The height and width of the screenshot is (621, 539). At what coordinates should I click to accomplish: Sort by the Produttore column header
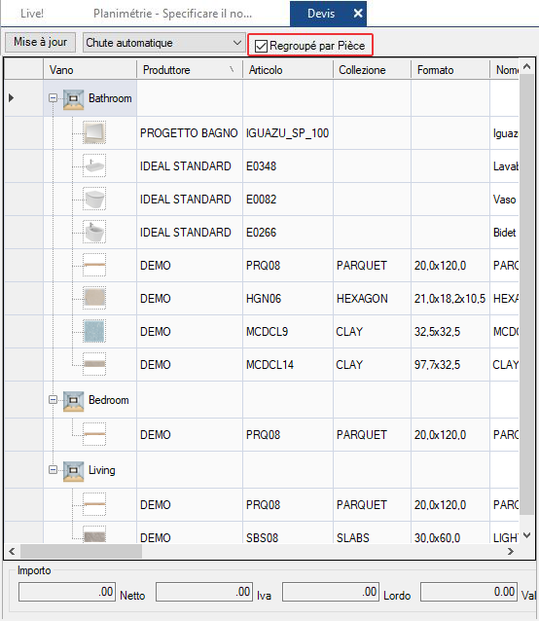[x=190, y=70]
